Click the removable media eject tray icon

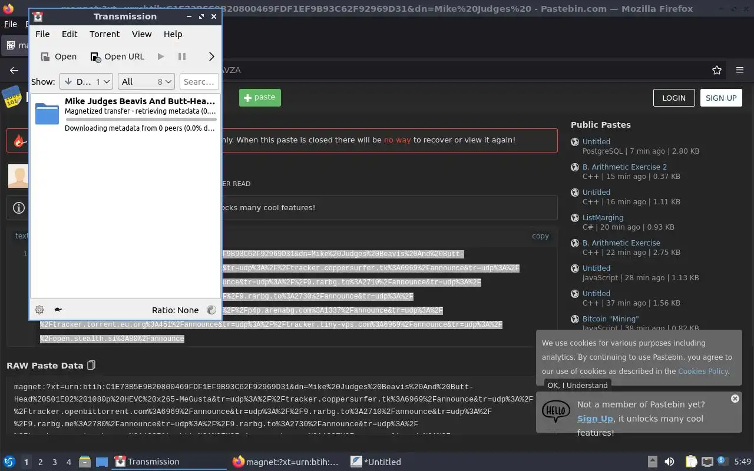[x=652, y=462]
